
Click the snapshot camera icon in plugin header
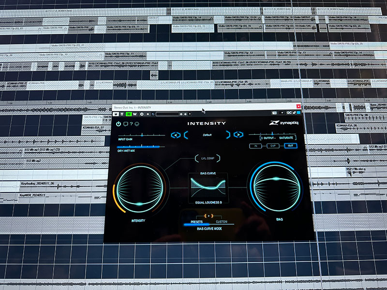(274, 113)
